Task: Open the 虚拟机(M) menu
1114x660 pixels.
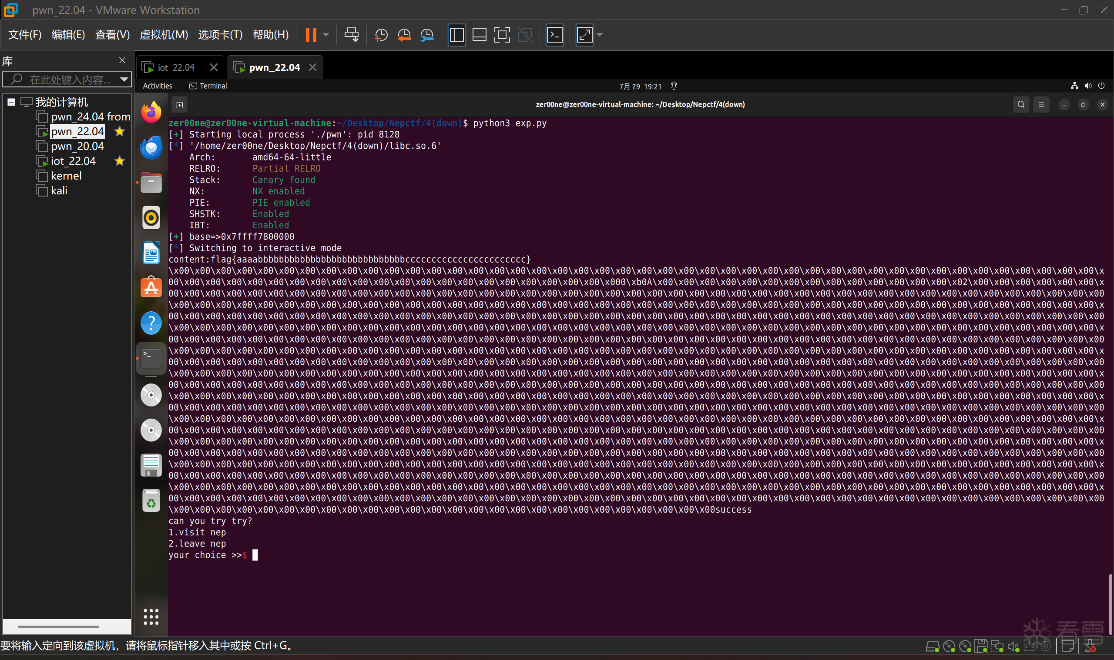Action: (163, 35)
